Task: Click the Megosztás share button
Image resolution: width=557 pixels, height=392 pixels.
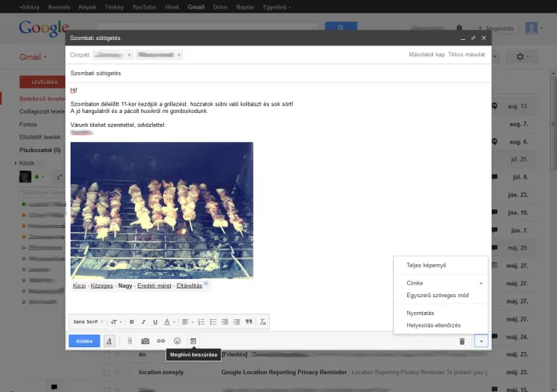Action: click(x=496, y=28)
